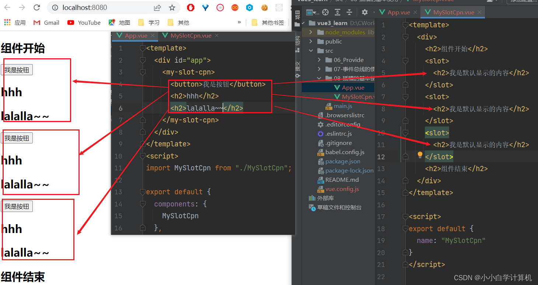Open main.js in the Project tree
Image resolution: width=538 pixels, height=285 pixels.
(338, 106)
